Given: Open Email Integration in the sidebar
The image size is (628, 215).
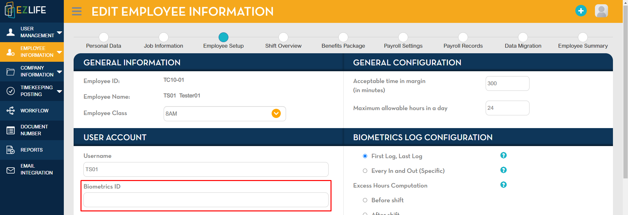Looking at the screenshot, I should point(32,170).
